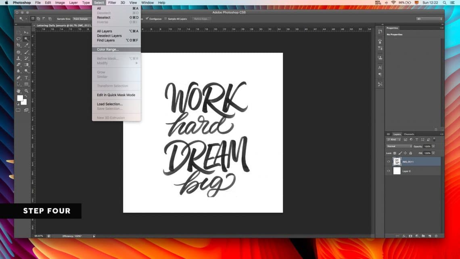Add a layer mask from Layers footer
460x259 pixels.
[x=410, y=236]
